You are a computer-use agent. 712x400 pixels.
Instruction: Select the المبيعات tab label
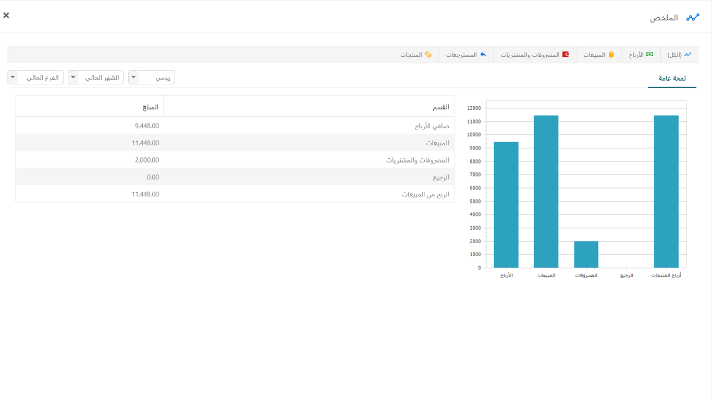(x=594, y=55)
